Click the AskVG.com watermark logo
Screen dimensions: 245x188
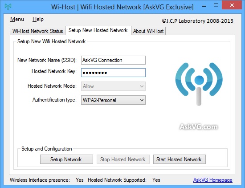click(x=199, y=127)
